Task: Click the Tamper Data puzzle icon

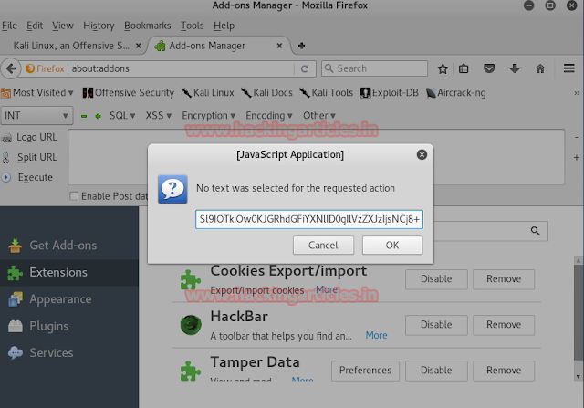Action: (191, 371)
